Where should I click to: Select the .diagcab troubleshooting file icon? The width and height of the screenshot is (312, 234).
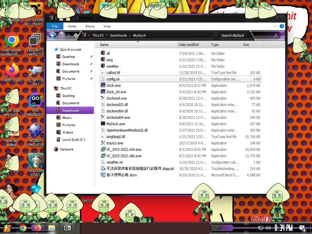click(103, 168)
